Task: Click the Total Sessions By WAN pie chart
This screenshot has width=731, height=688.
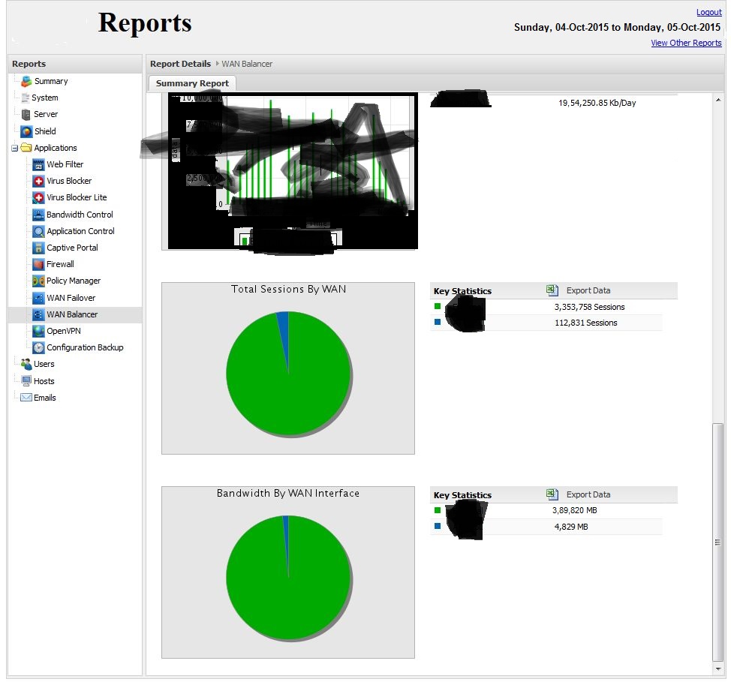Action: coord(288,373)
